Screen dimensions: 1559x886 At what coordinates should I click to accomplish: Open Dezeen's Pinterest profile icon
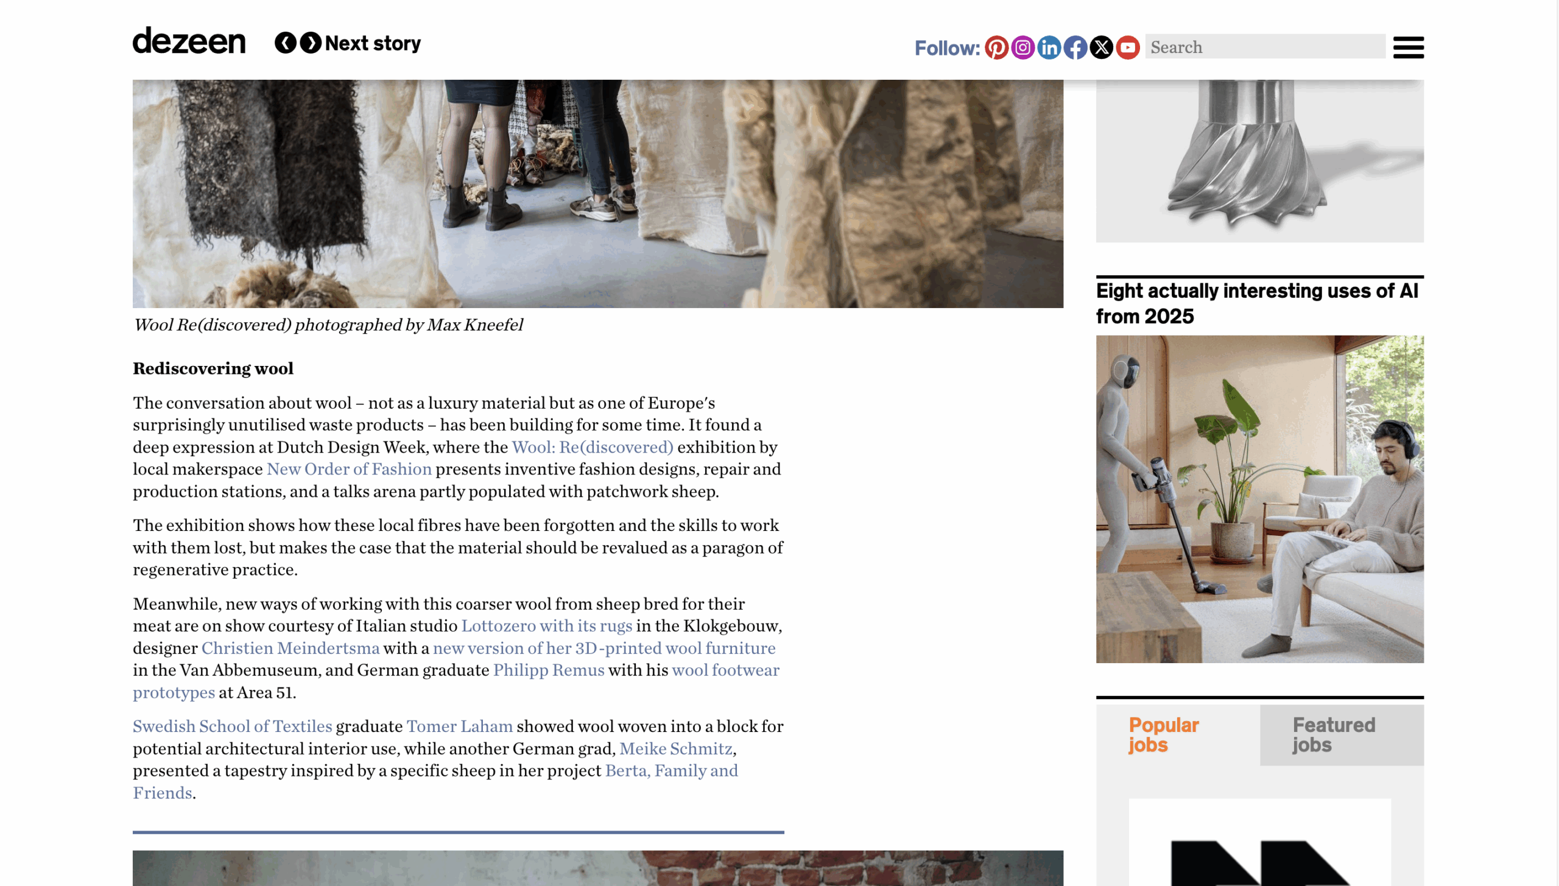[x=996, y=47]
